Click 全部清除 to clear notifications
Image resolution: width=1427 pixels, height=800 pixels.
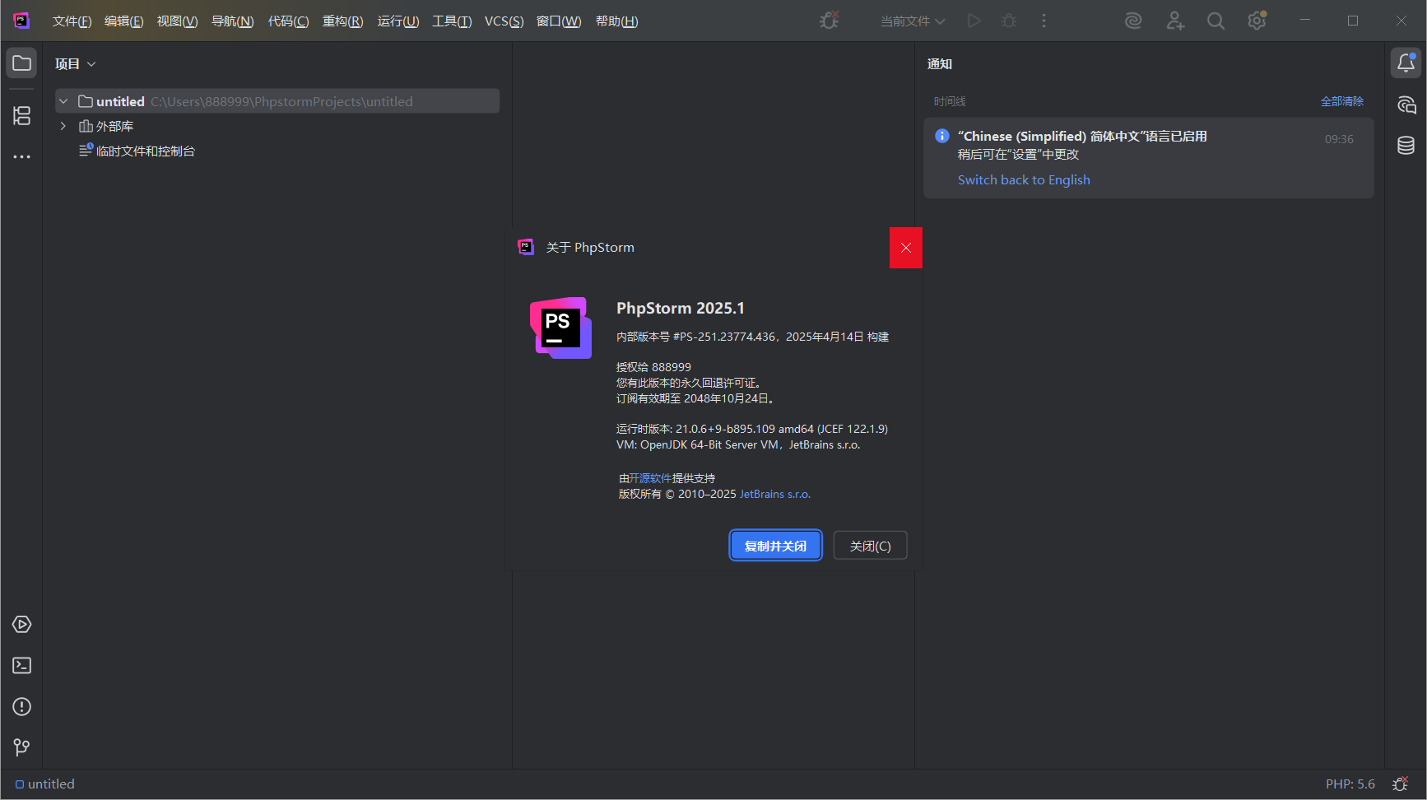click(1341, 101)
